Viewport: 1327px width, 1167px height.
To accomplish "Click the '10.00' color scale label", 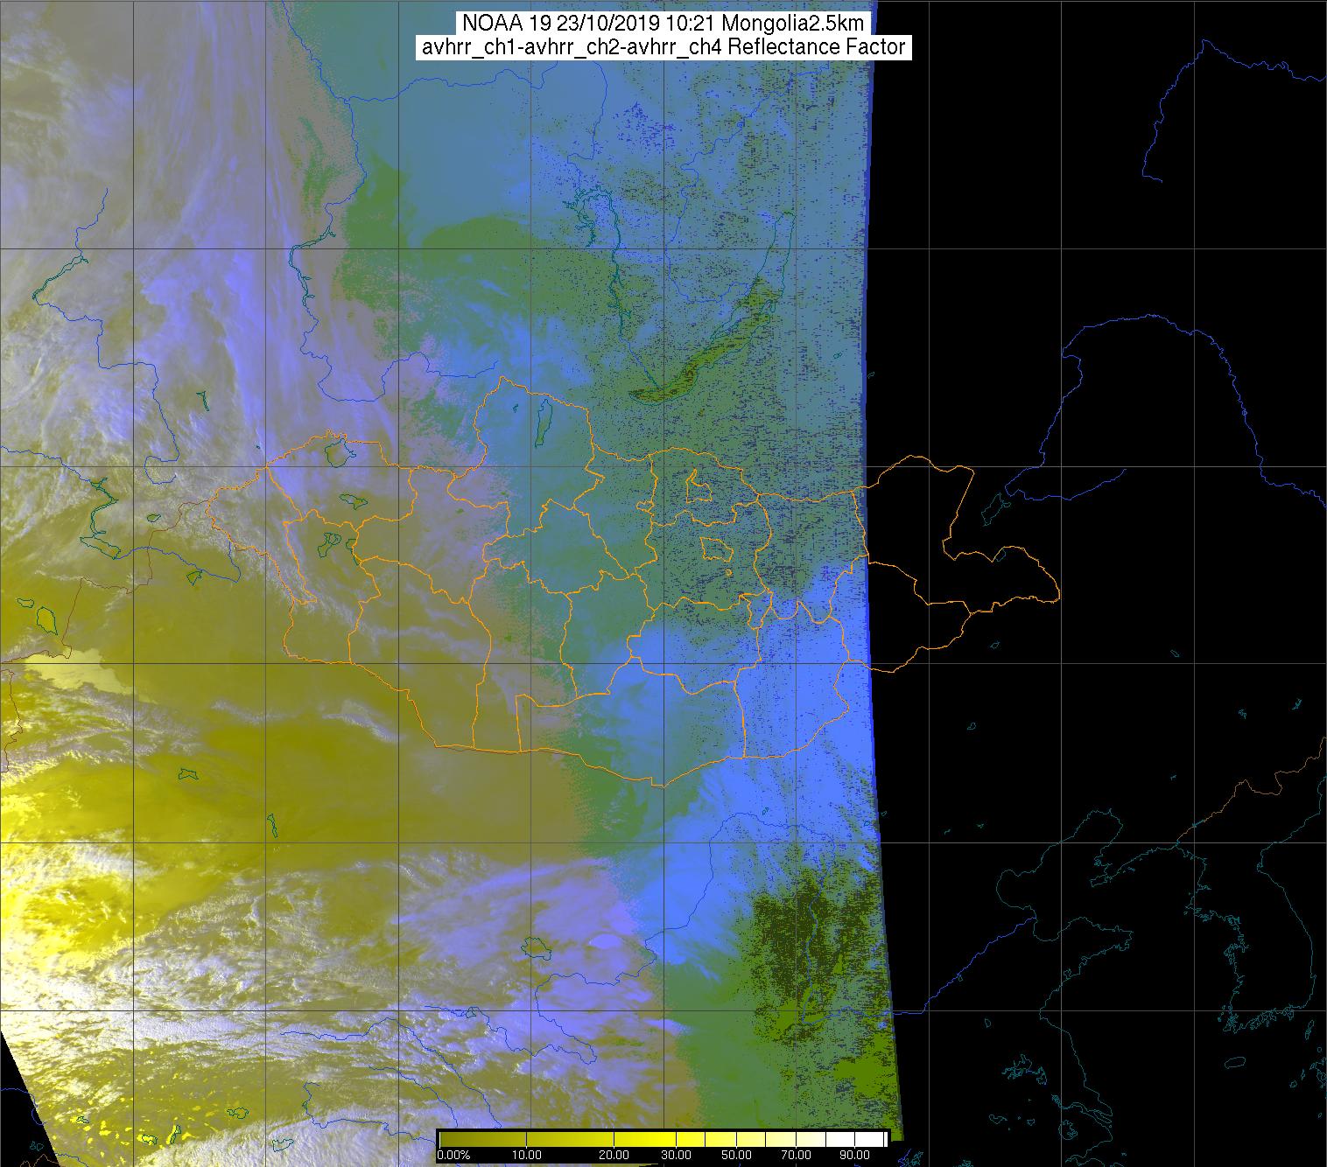I will tap(527, 1155).
